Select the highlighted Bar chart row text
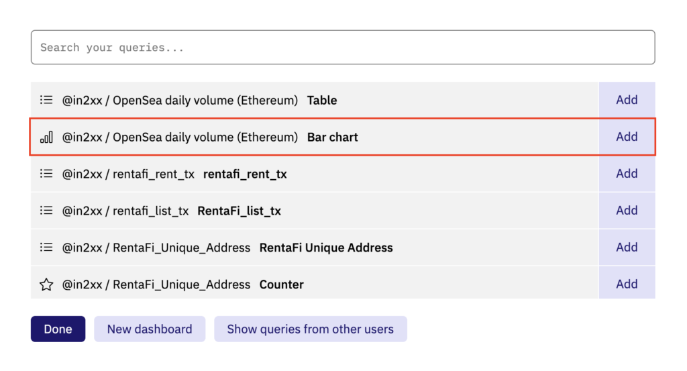The height and width of the screenshot is (371, 687). click(x=332, y=138)
